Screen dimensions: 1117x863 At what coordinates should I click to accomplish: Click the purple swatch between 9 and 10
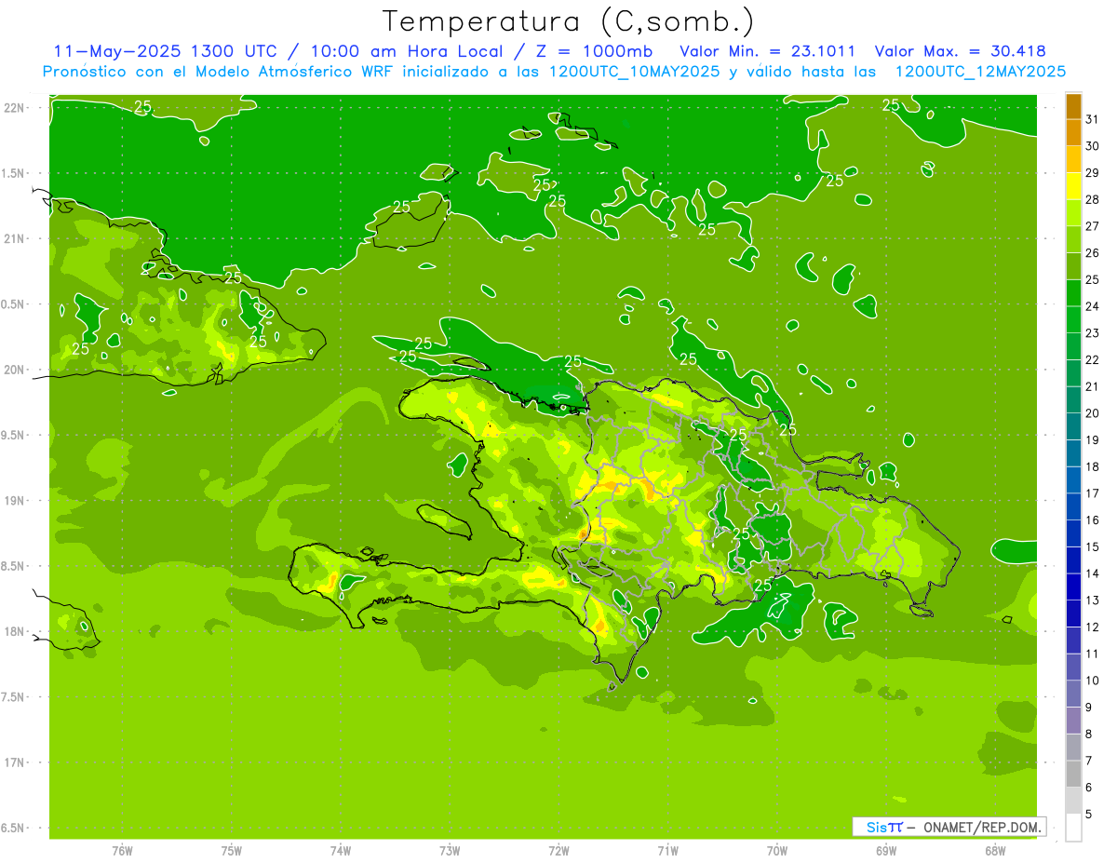[1073, 694]
